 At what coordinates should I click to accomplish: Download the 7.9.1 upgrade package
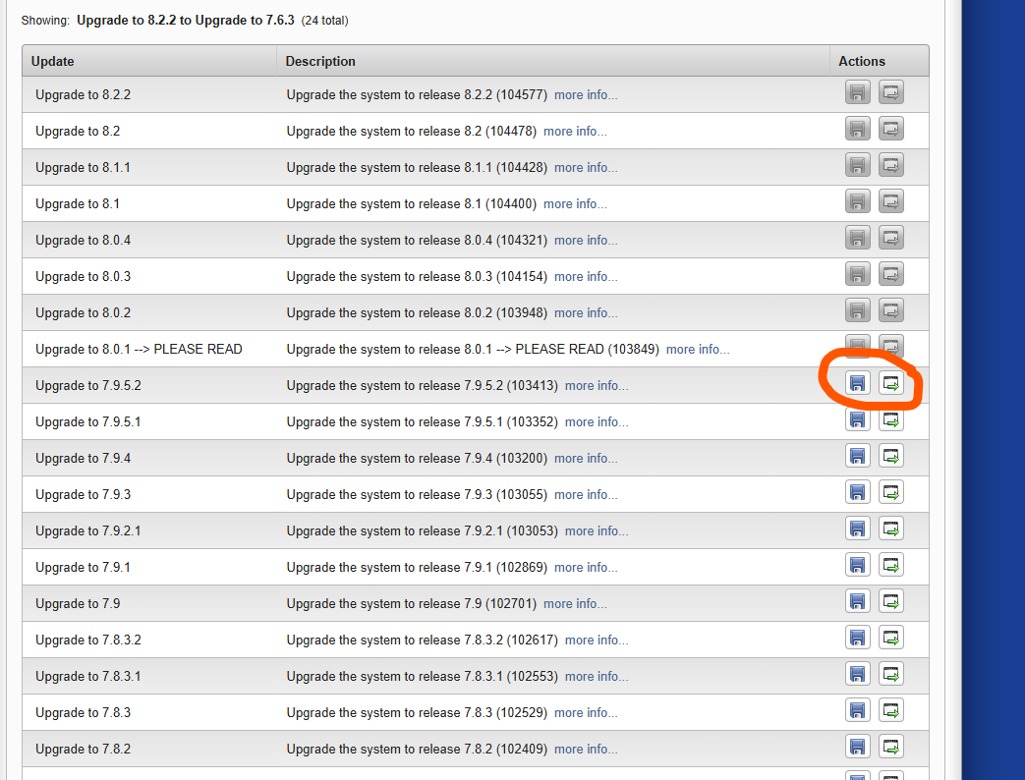858,566
